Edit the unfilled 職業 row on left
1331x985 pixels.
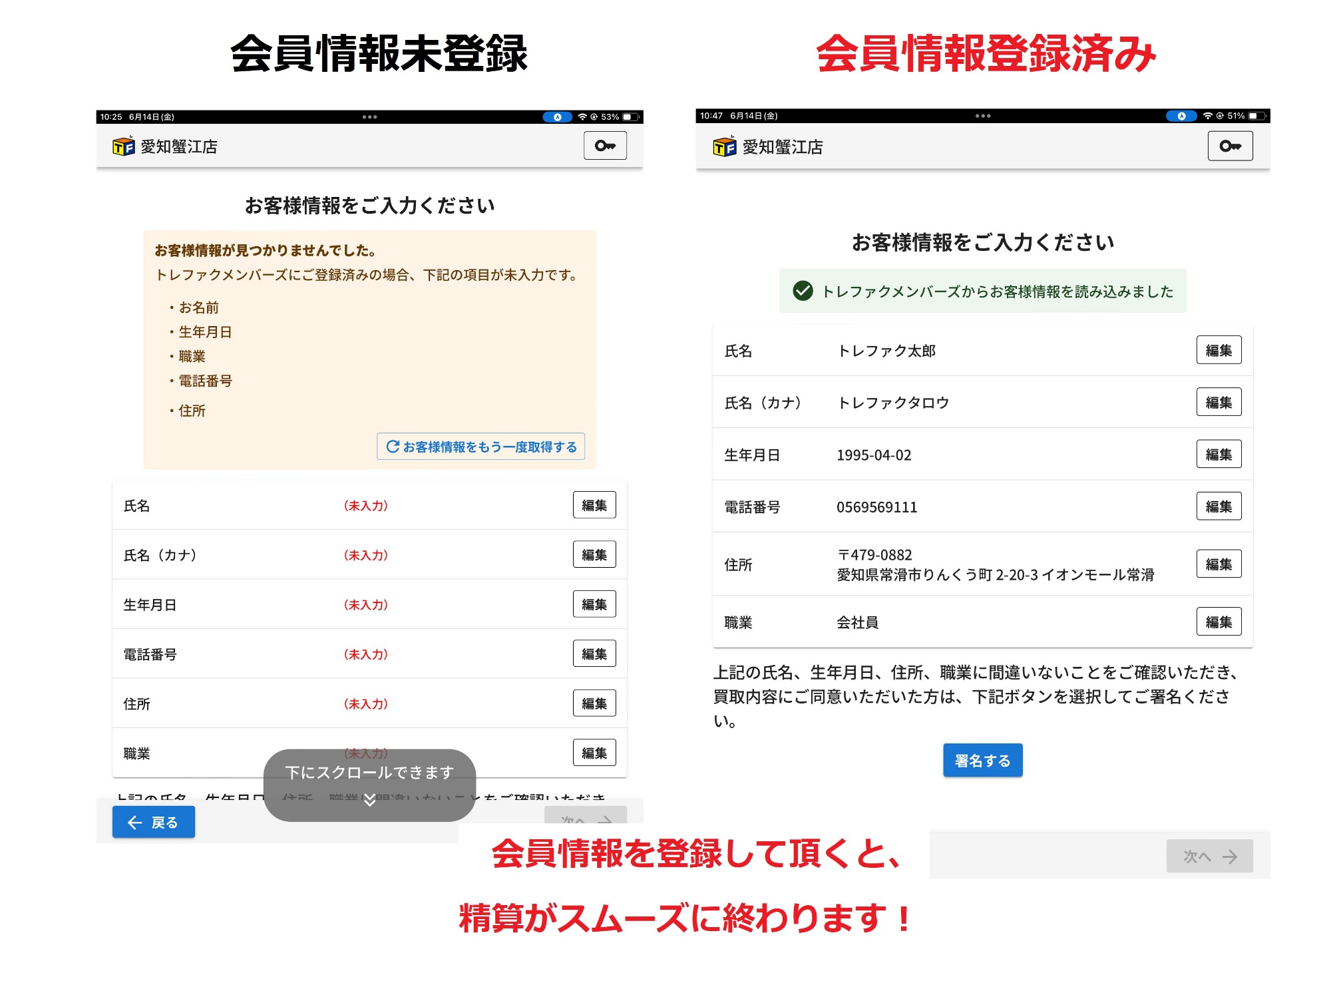click(x=594, y=753)
